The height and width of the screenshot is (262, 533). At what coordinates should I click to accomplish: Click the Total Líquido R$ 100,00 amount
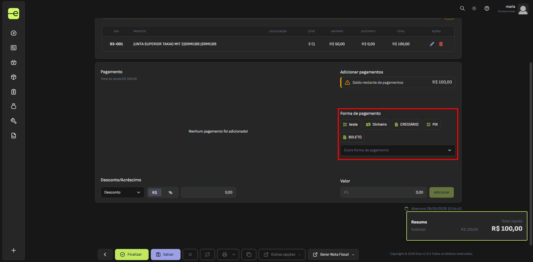(507, 229)
